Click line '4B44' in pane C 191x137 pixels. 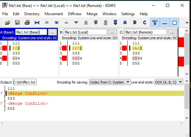[137, 58]
